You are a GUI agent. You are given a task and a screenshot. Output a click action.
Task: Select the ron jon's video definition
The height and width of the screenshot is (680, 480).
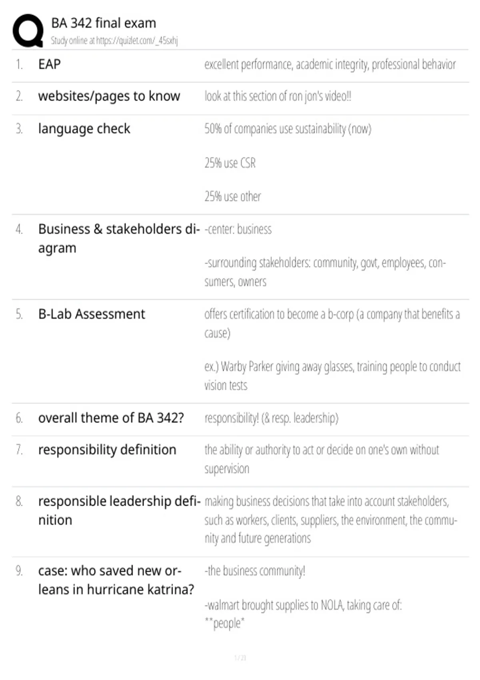coord(278,96)
